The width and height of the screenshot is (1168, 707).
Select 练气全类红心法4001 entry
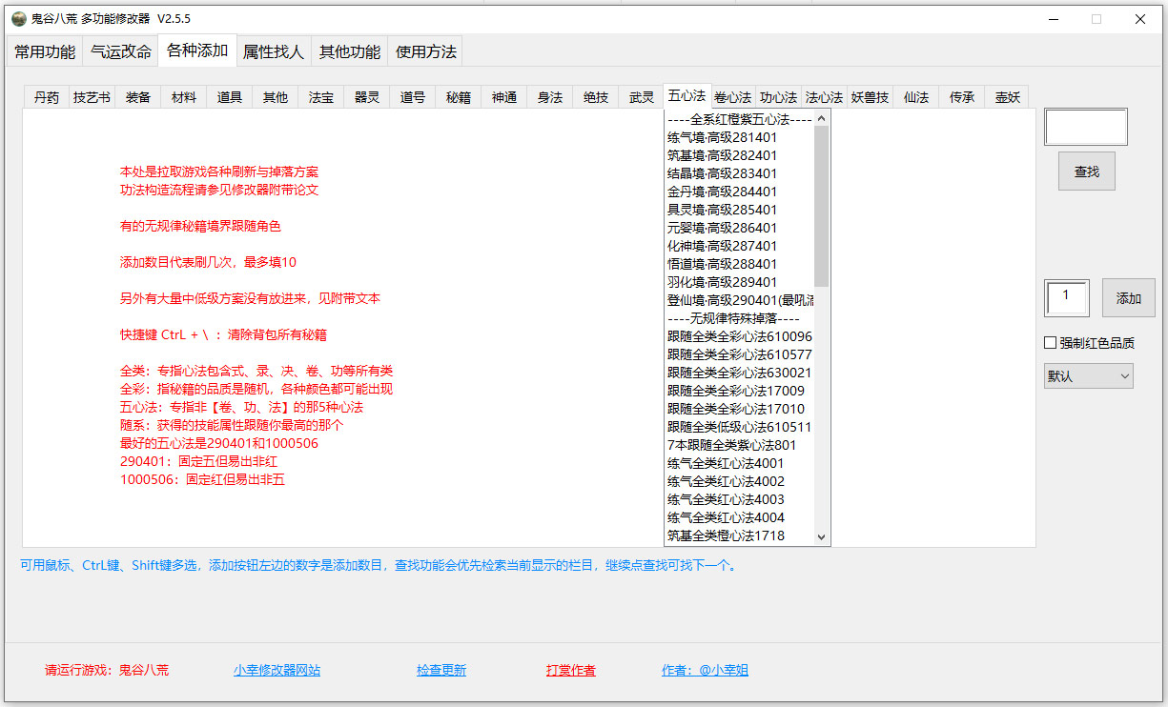pos(739,463)
